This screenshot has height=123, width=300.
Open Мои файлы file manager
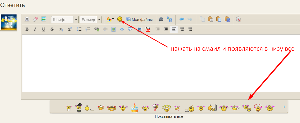(139, 19)
